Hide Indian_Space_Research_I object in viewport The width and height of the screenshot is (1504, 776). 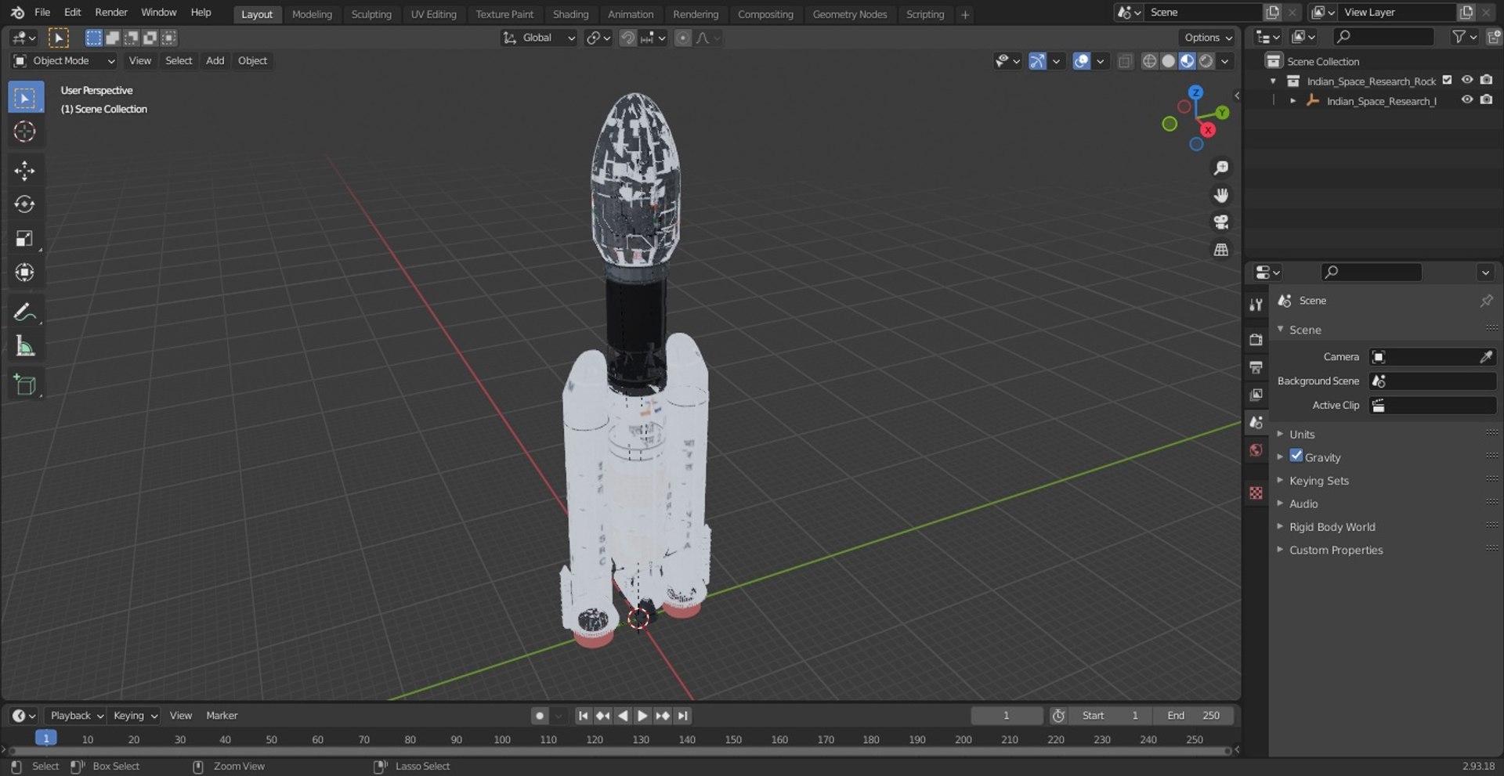pos(1467,100)
